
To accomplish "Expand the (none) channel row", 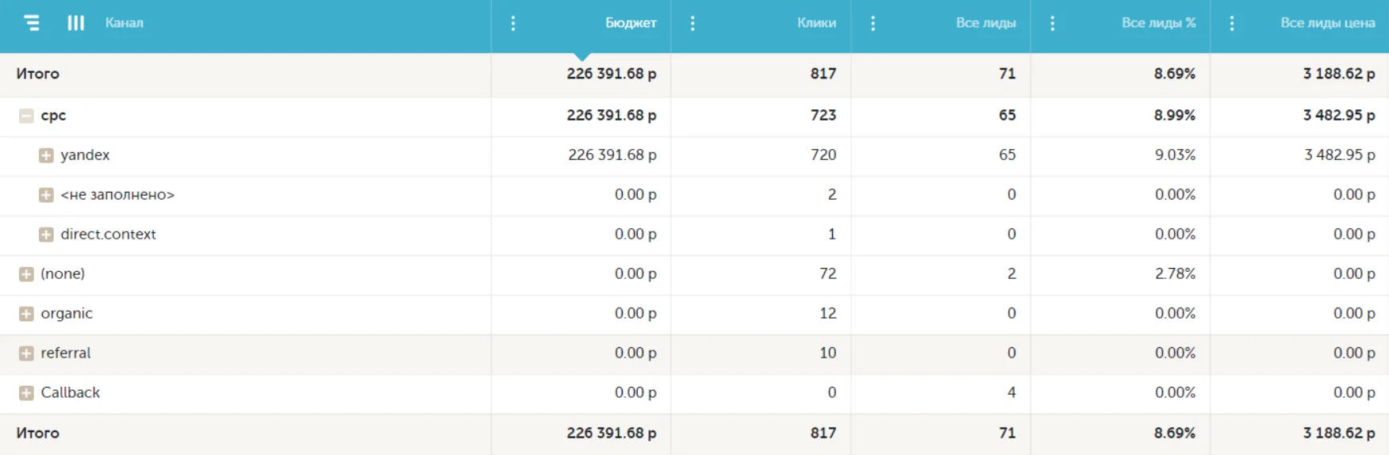I will point(26,274).
